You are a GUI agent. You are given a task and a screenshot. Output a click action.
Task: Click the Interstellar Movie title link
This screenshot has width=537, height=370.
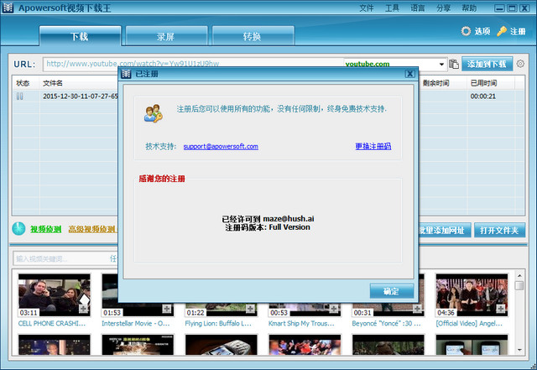tap(136, 323)
